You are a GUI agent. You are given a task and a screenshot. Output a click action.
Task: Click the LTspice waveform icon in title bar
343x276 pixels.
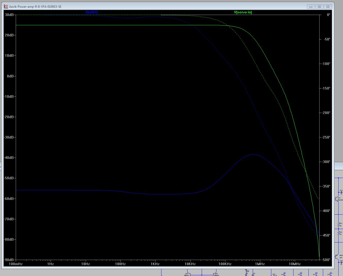(6, 6)
